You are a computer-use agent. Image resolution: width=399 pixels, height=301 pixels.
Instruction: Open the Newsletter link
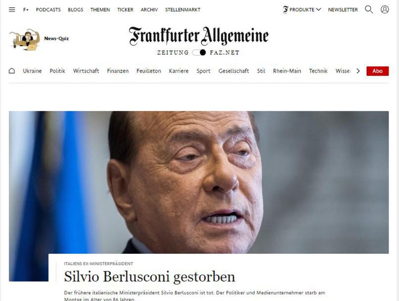coord(343,10)
